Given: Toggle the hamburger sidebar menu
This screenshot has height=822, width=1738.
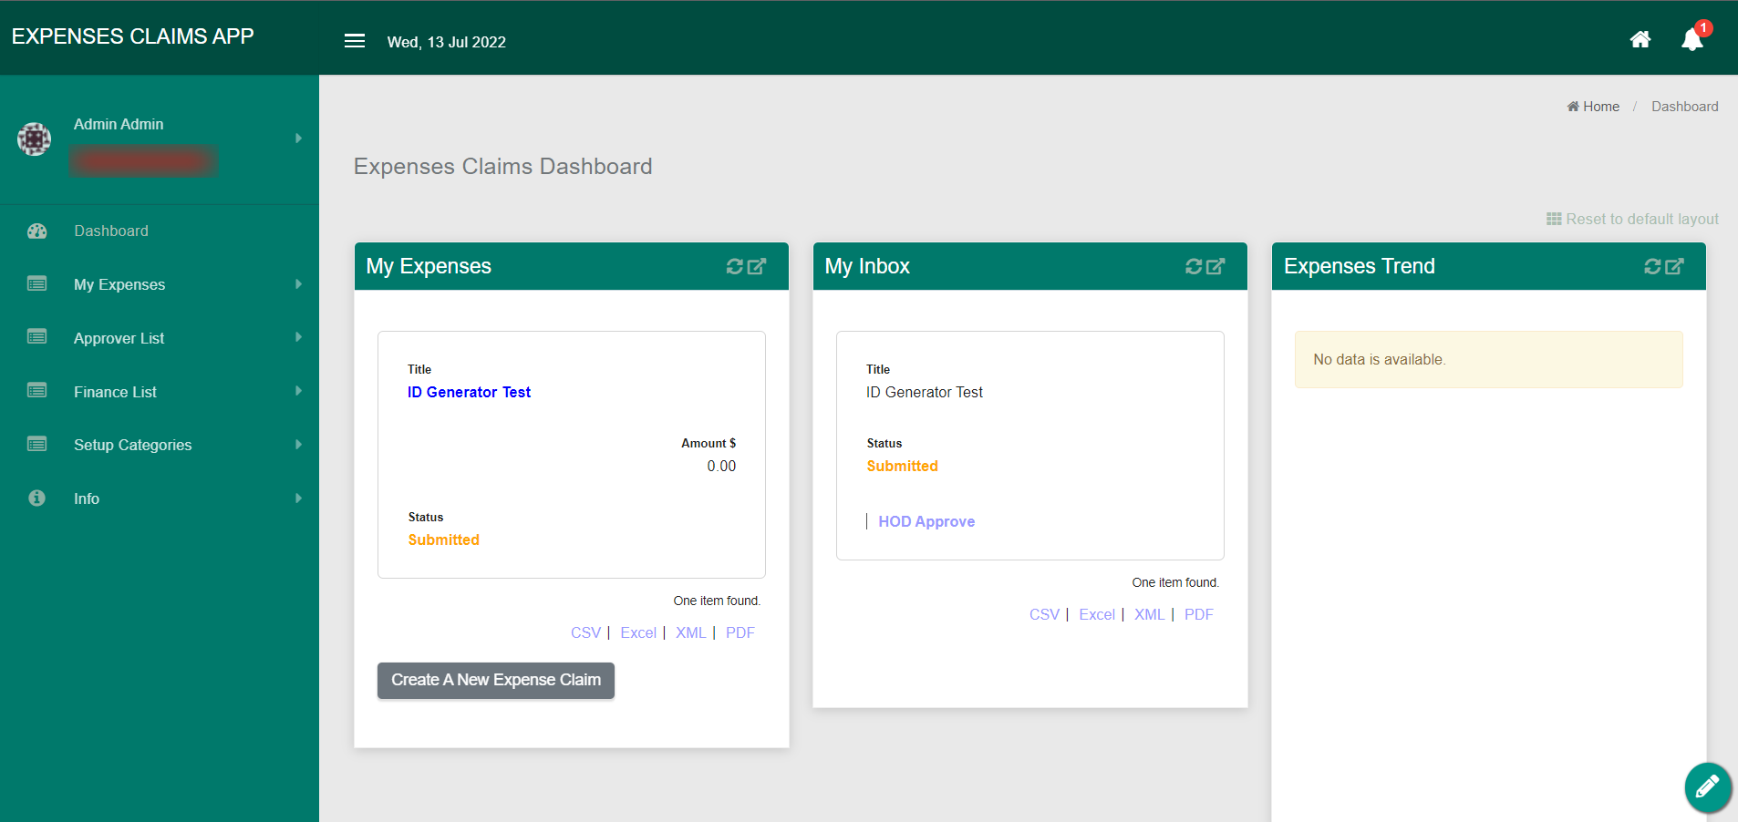Looking at the screenshot, I should point(355,41).
